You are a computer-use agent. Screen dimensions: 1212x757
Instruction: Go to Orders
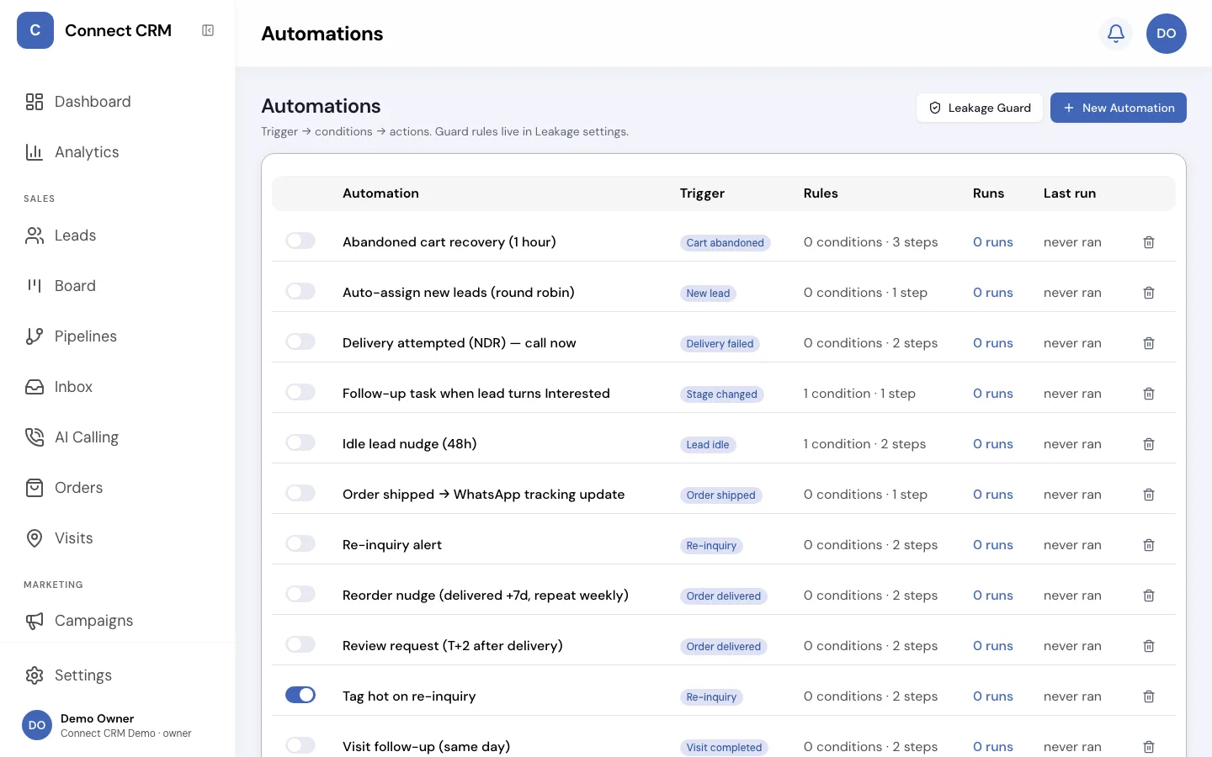pyautogui.click(x=118, y=488)
